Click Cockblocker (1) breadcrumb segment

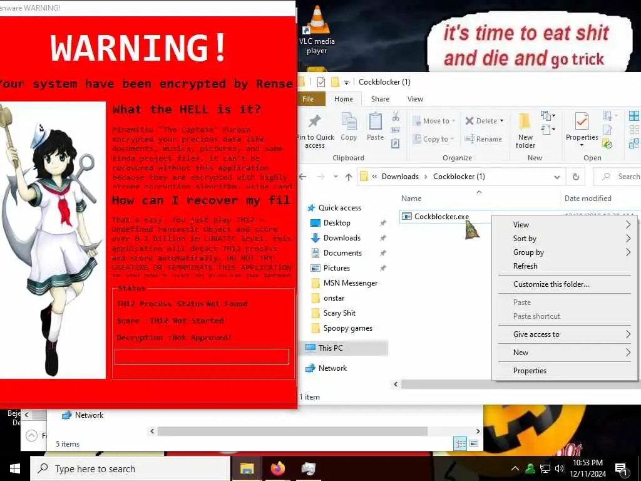(459, 177)
